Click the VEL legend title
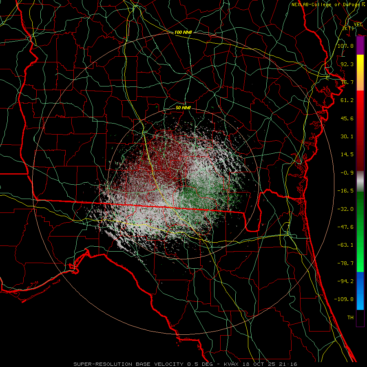 358,24
